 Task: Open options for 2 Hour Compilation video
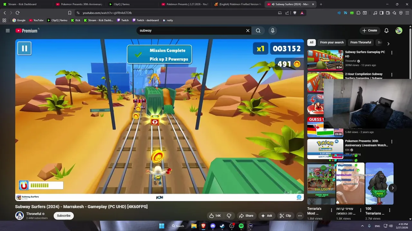point(392,75)
